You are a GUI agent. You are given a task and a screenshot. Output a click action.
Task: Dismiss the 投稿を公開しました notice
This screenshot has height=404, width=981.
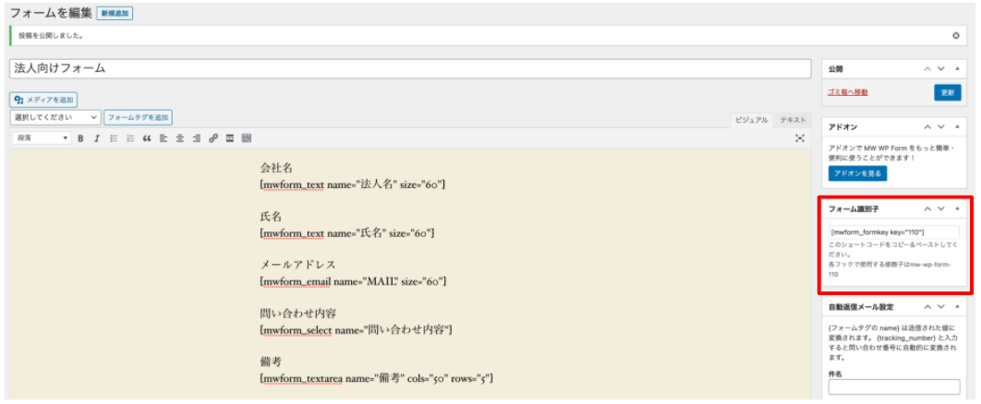point(956,36)
